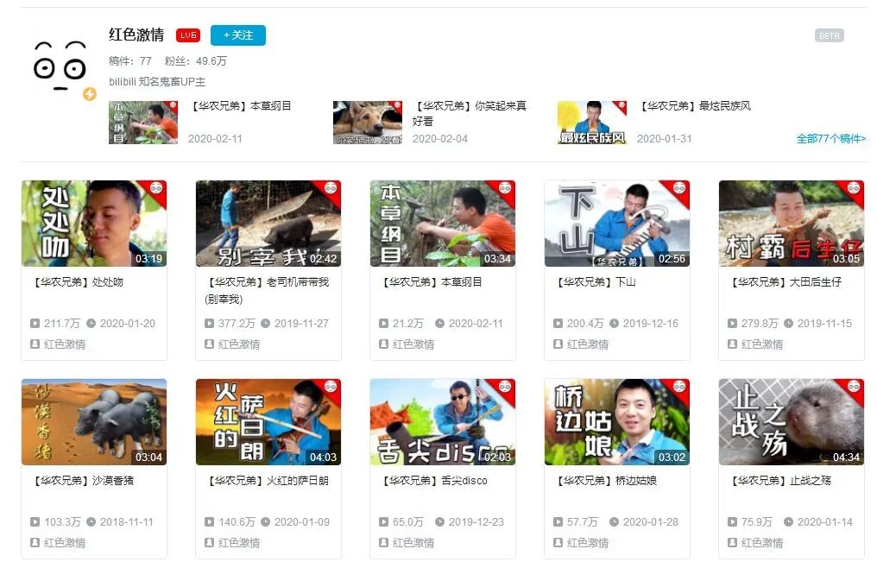The height and width of the screenshot is (568, 877).
Task: Click the 【华农兄弟】处处吻 title
Action: pyautogui.click(x=77, y=282)
